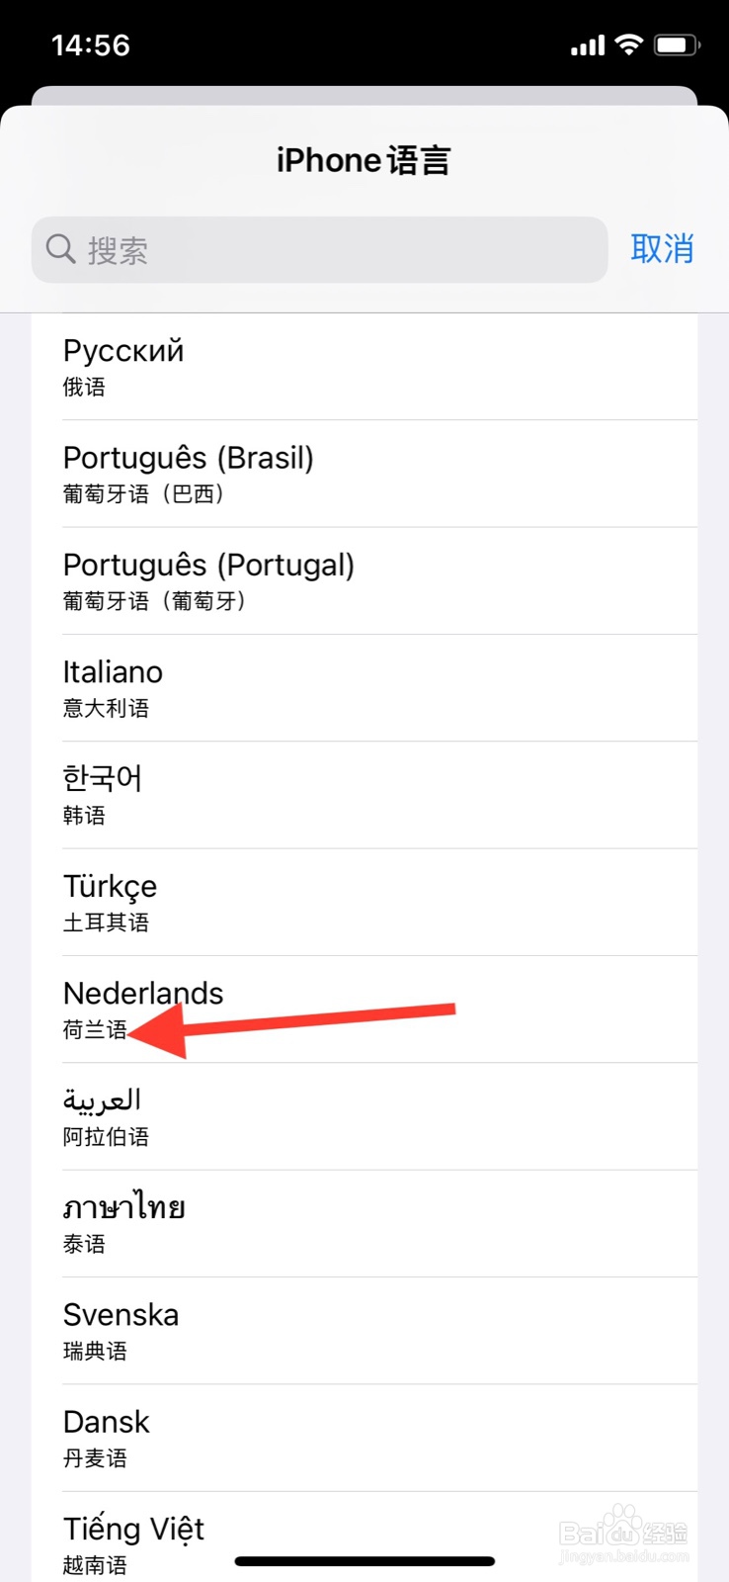Click the 搜索 search field

point(319,249)
